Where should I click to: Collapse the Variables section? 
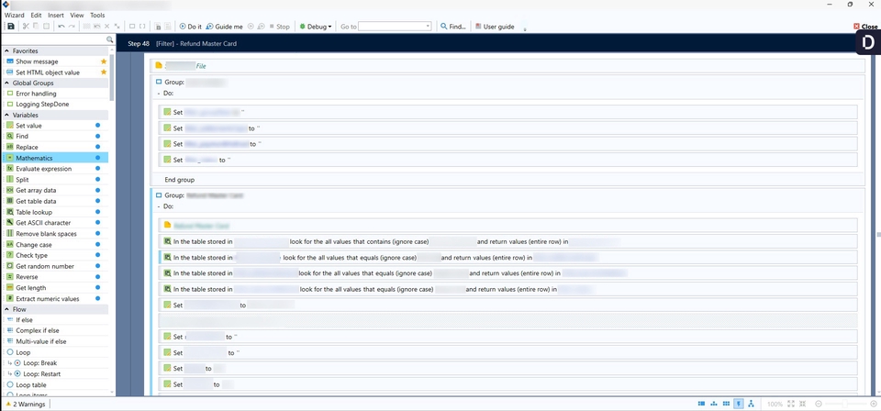point(6,116)
